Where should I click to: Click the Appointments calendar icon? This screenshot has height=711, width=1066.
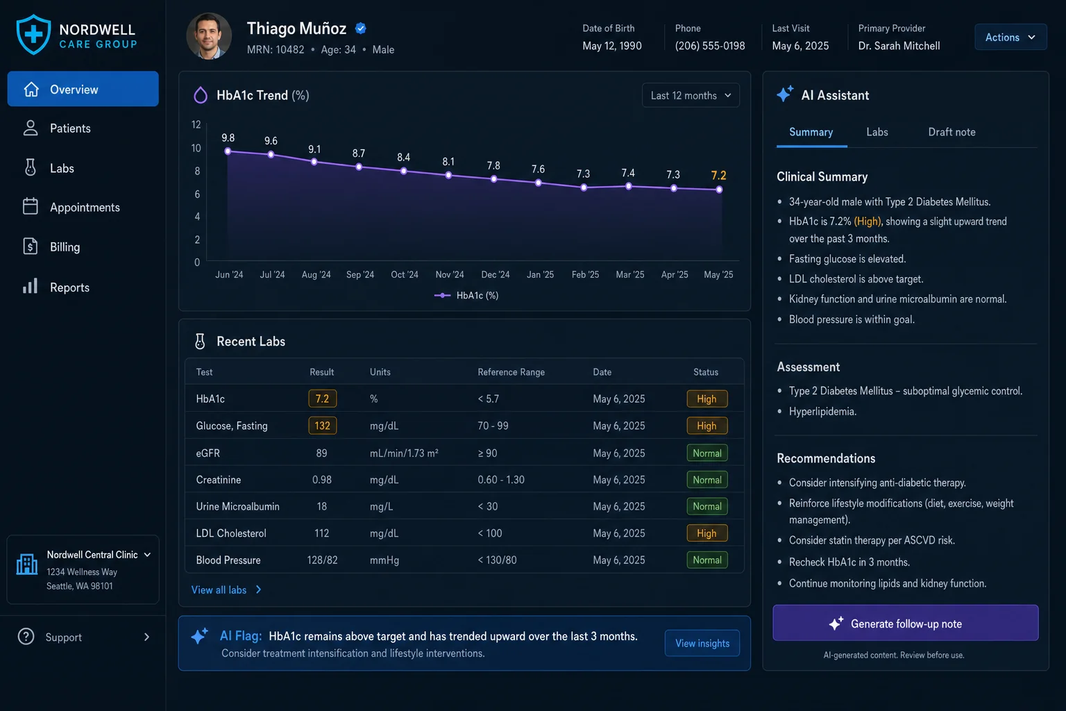pyautogui.click(x=31, y=207)
